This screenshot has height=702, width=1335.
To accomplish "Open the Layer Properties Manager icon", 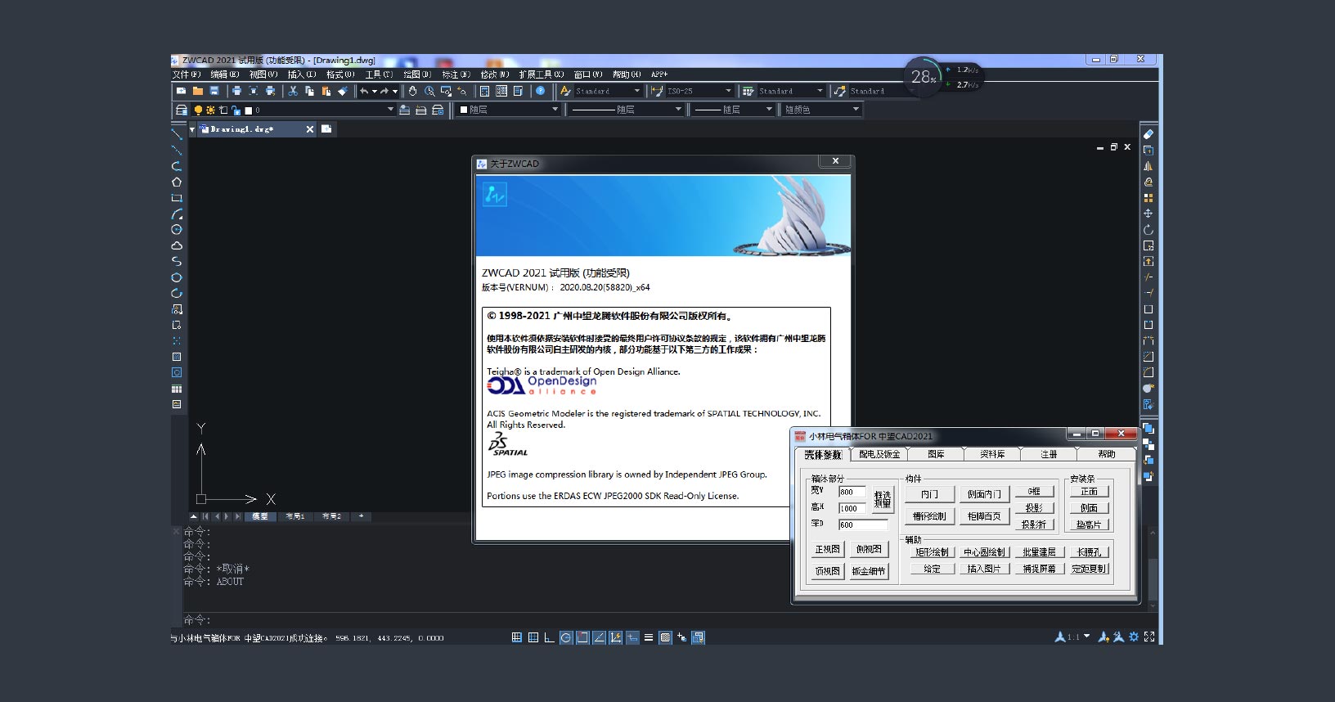I will tap(182, 110).
